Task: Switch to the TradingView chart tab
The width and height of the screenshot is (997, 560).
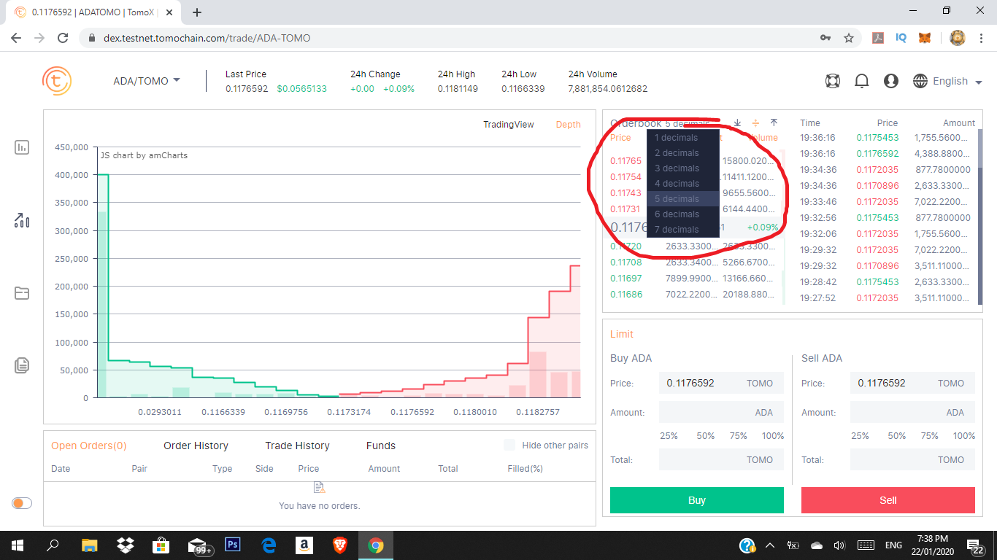Action: pyautogui.click(x=509, y=125)
